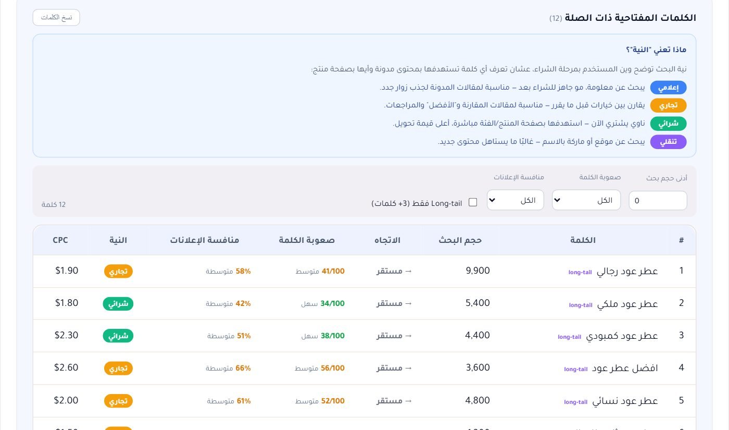Select keyword عطر عود كمبودي
Viewport: 729px width, 430px height.
[x=622, y=336]
